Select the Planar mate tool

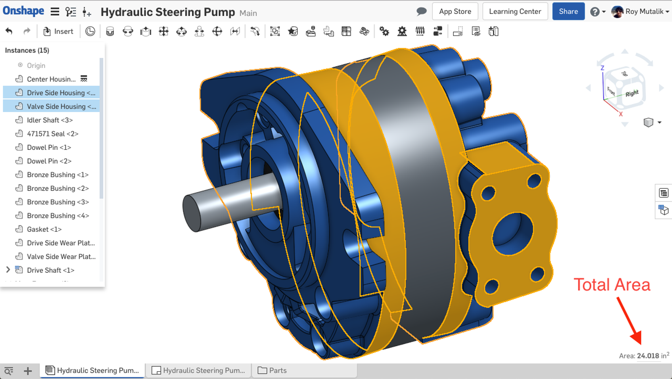tap(163, 31)
